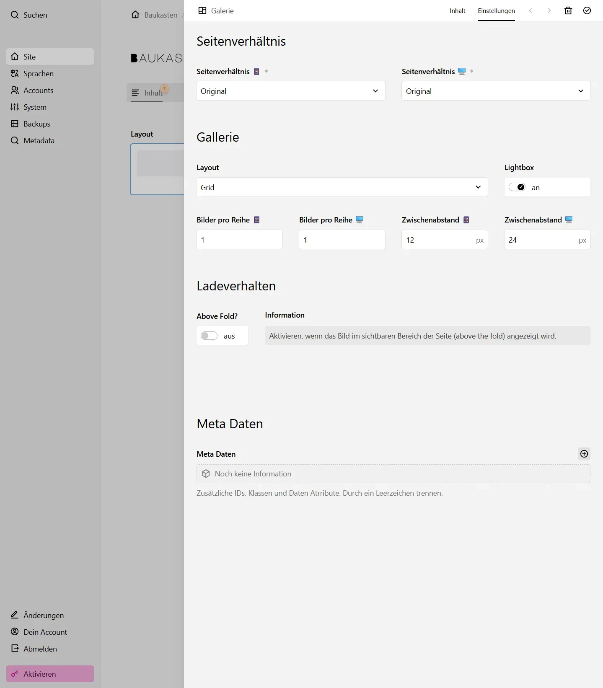Enable the Above Fold toggle

[x=209, y=336]
